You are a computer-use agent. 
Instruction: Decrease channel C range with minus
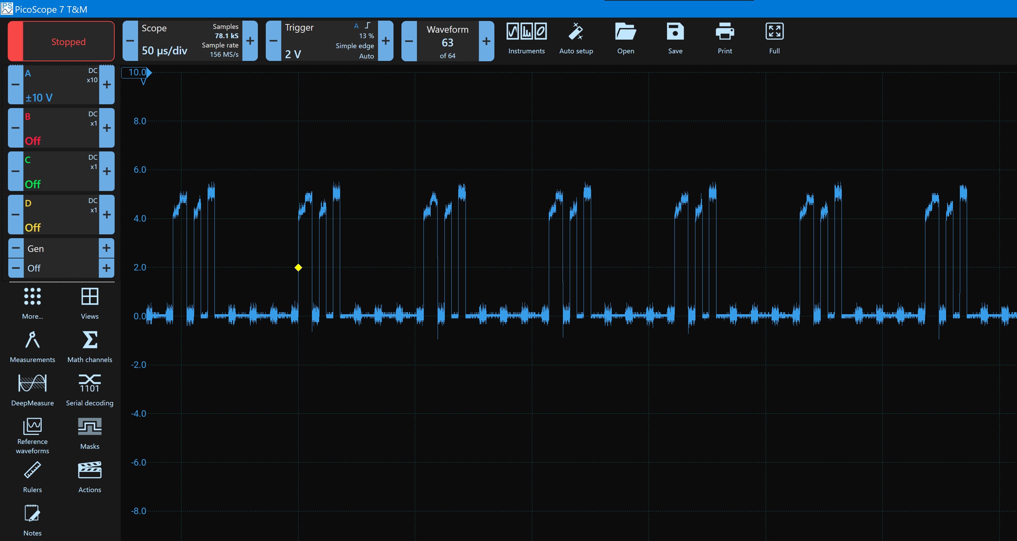tap(15, 172)
